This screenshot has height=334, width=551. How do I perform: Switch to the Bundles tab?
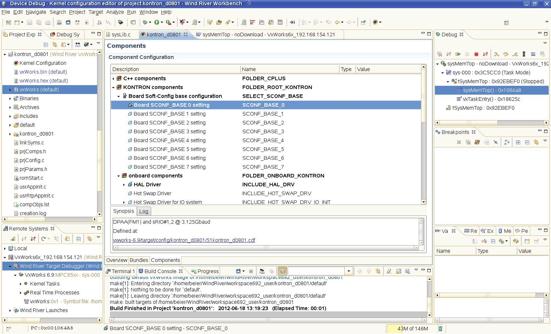[139, 260]
